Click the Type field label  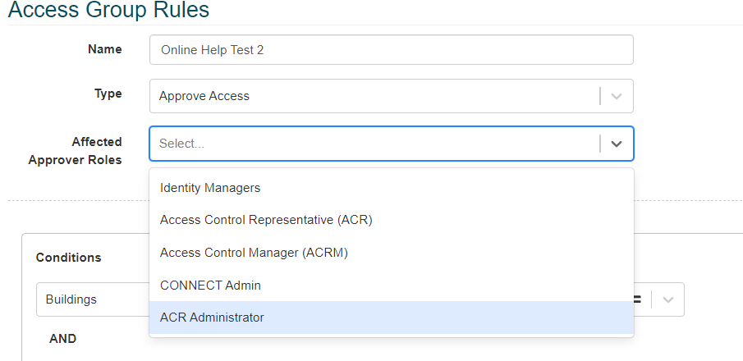[108, 94]
